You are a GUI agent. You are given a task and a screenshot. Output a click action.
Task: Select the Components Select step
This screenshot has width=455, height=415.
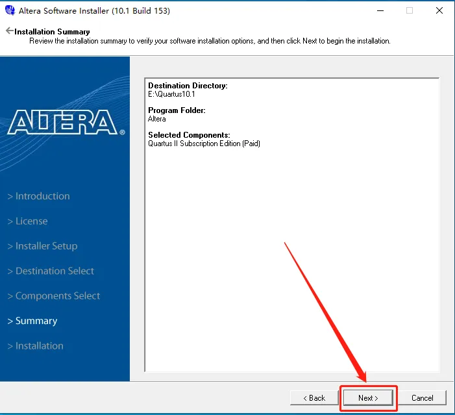tap(54, 296)
